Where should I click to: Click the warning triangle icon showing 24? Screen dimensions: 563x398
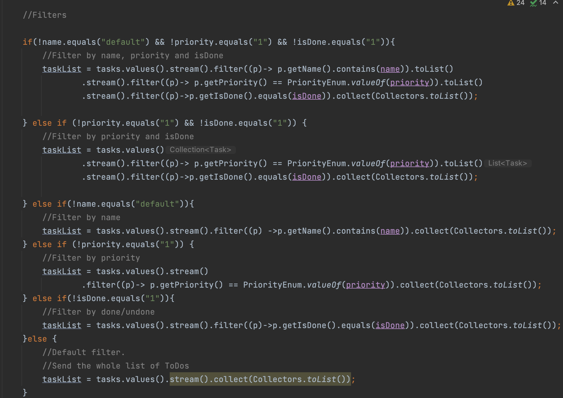(515, 3)
